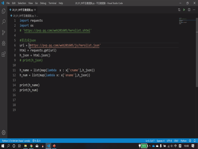The height and width of the screenshot is (149, 198).
Task: Open changes compare icon in editor toolbar
Action: coord(179,10)
